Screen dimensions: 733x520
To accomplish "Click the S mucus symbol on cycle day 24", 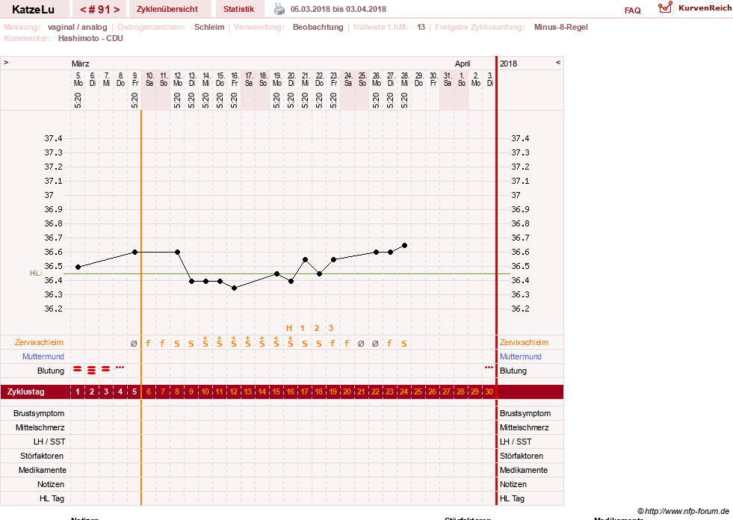I will pyautogui.click(x=404, y=344).
